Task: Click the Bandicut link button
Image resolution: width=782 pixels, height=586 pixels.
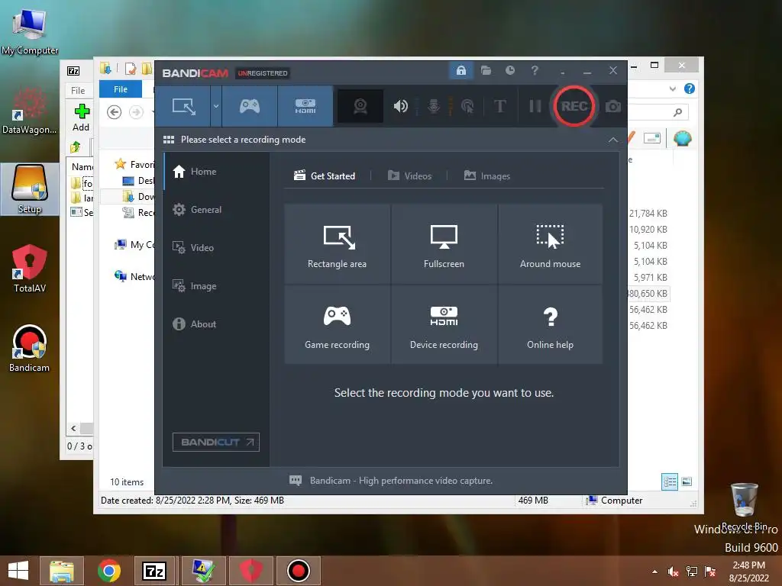Action: pyautogui.click(x=216, y=442)
